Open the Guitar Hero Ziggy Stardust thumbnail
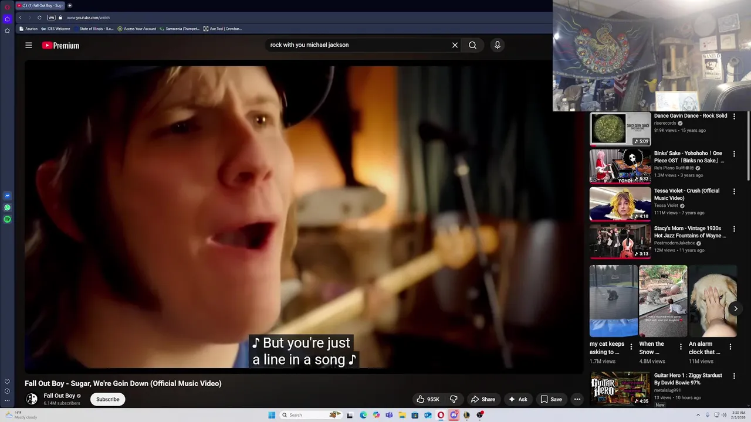This screenshot has width=751, height=422. (x=620, y=388)
